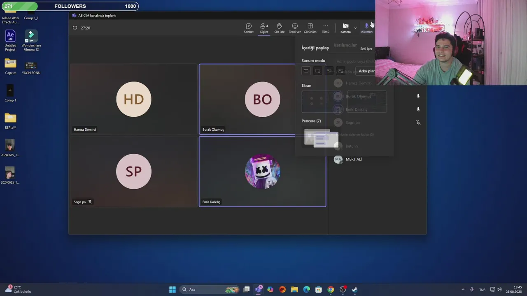The height and width of the screenshot is (296, 527).
Task: Open Microsoft Store from the taskbar
Action: (318, 289)
